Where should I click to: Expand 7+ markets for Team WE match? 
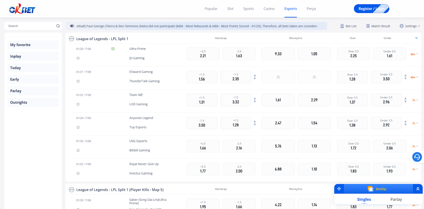(415, 100)
